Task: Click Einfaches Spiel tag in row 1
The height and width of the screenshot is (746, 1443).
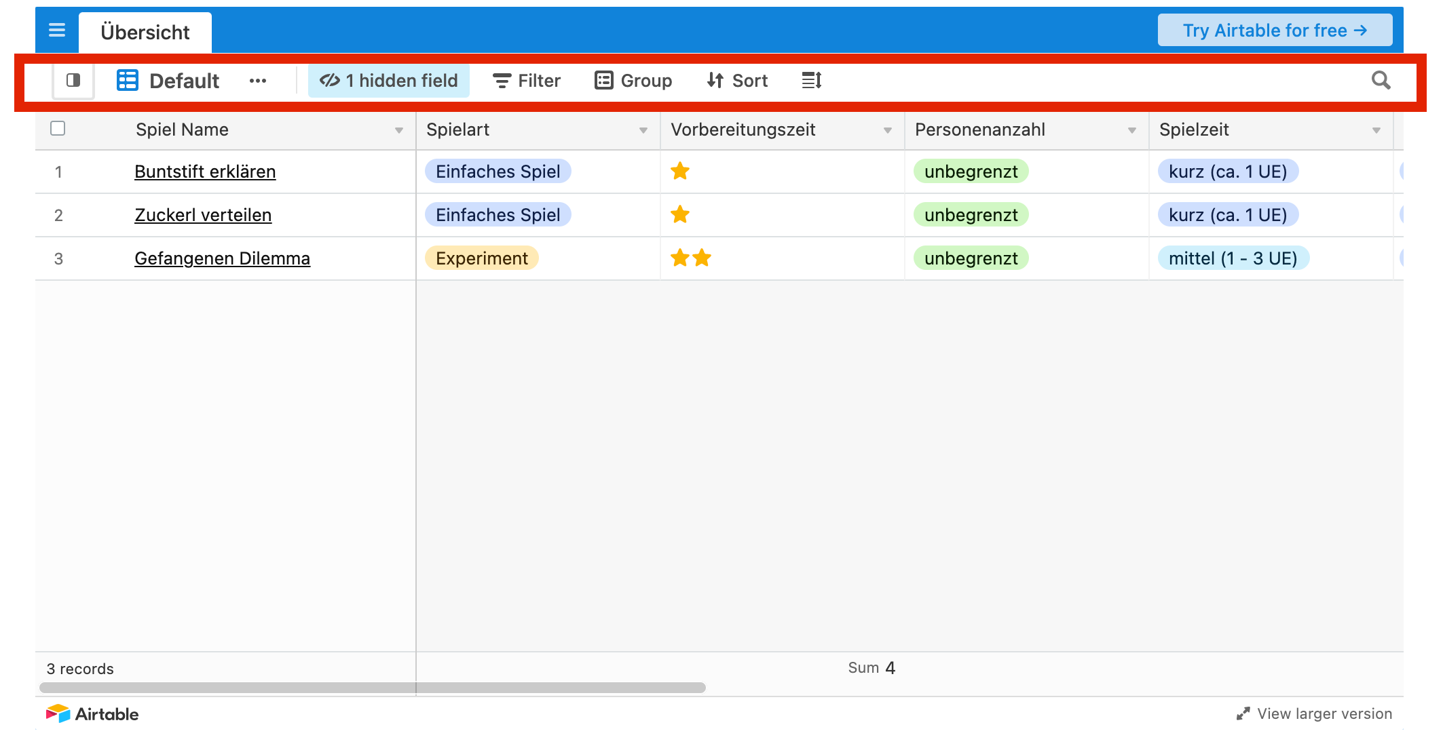Action: (x=498, y=172)
